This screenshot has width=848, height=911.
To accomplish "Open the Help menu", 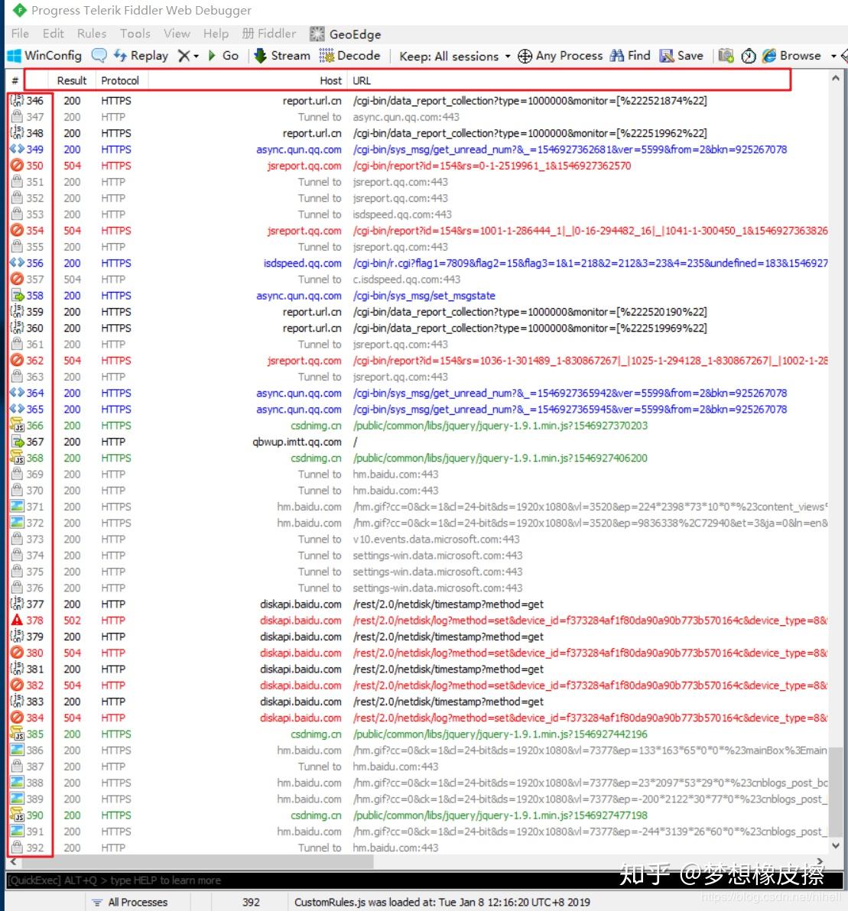I will tap(216, 34).
